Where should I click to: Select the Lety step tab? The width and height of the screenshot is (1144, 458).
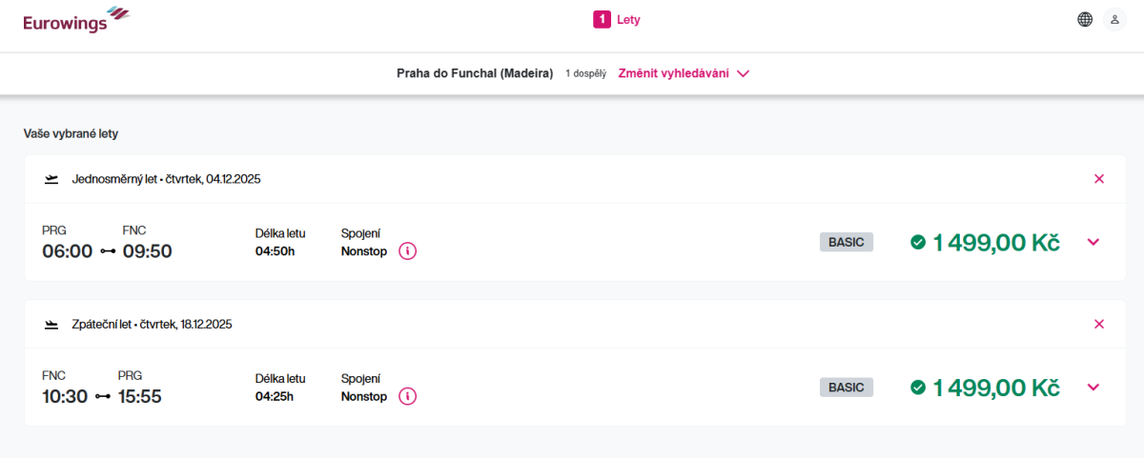pos(628,19)
